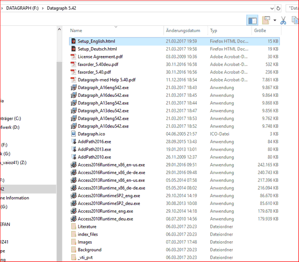Sort by the Änderungsdatum column header
The image size is (299, 262).
coord(183,31)
